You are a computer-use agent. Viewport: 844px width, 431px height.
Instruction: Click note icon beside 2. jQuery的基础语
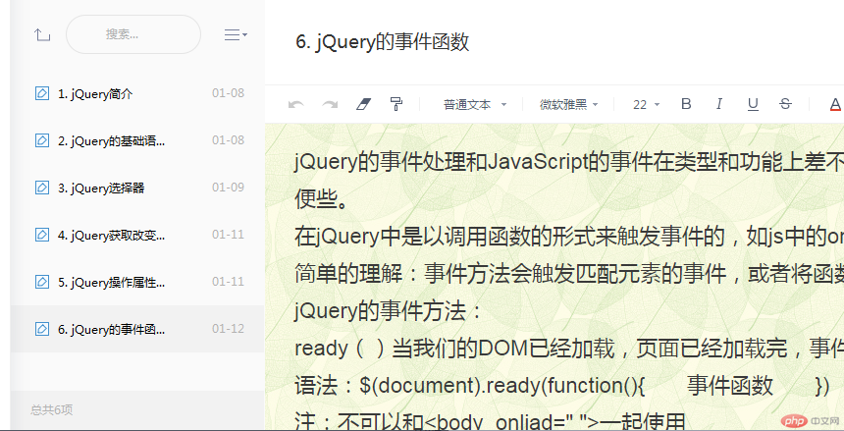tap(42, 140)
